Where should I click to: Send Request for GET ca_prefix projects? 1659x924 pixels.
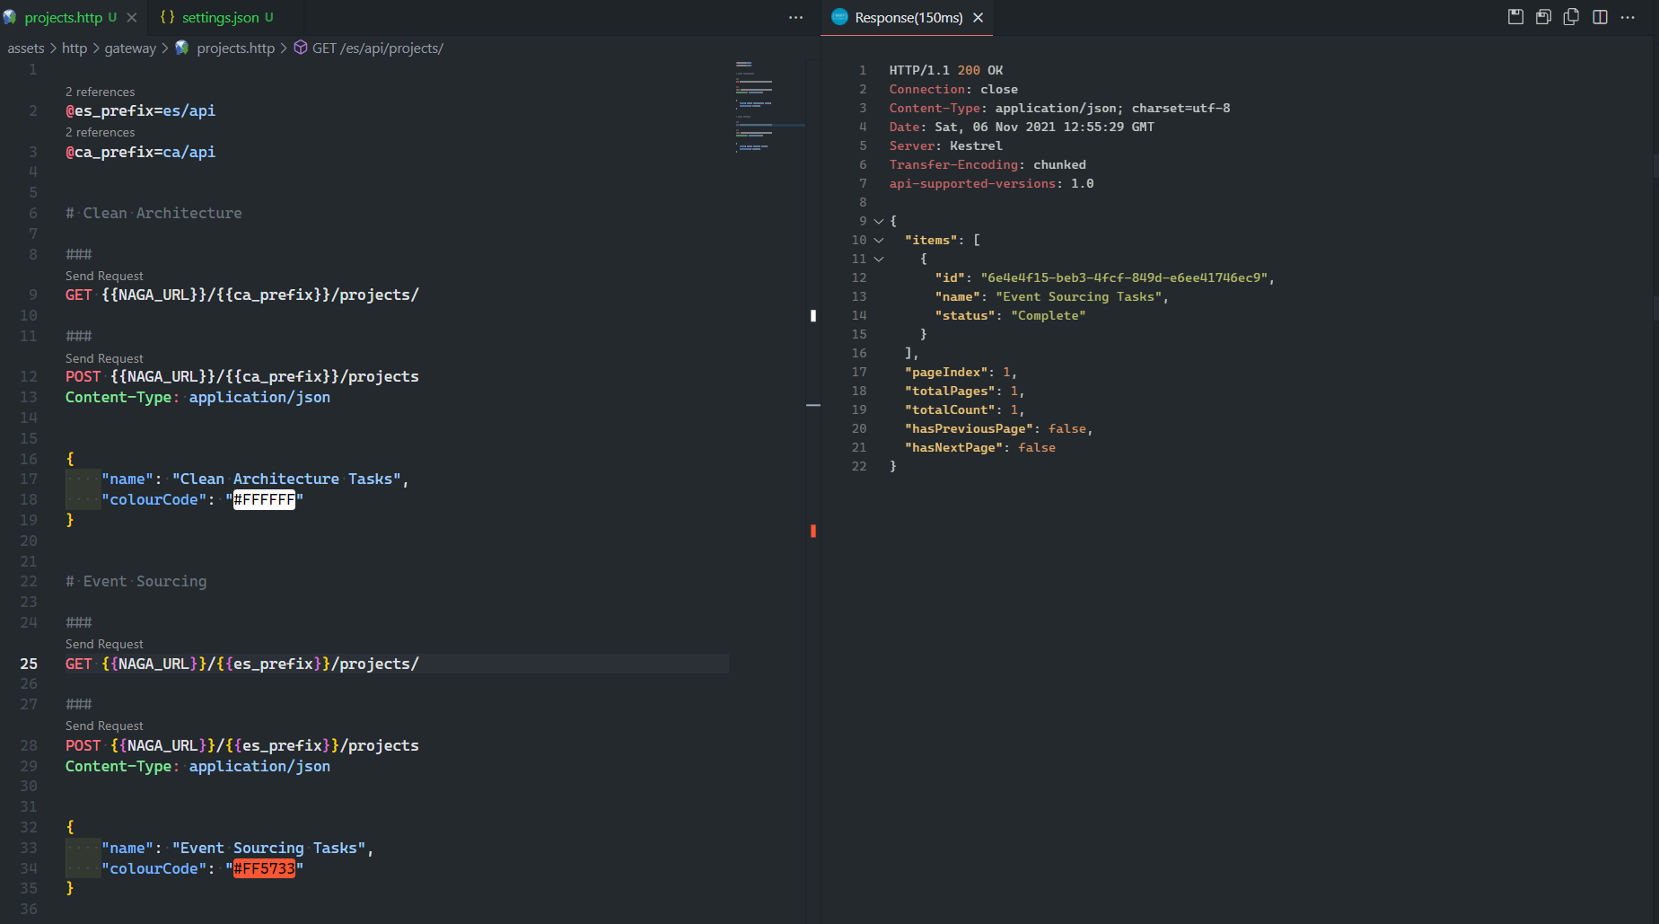click(x=104, y=276)
